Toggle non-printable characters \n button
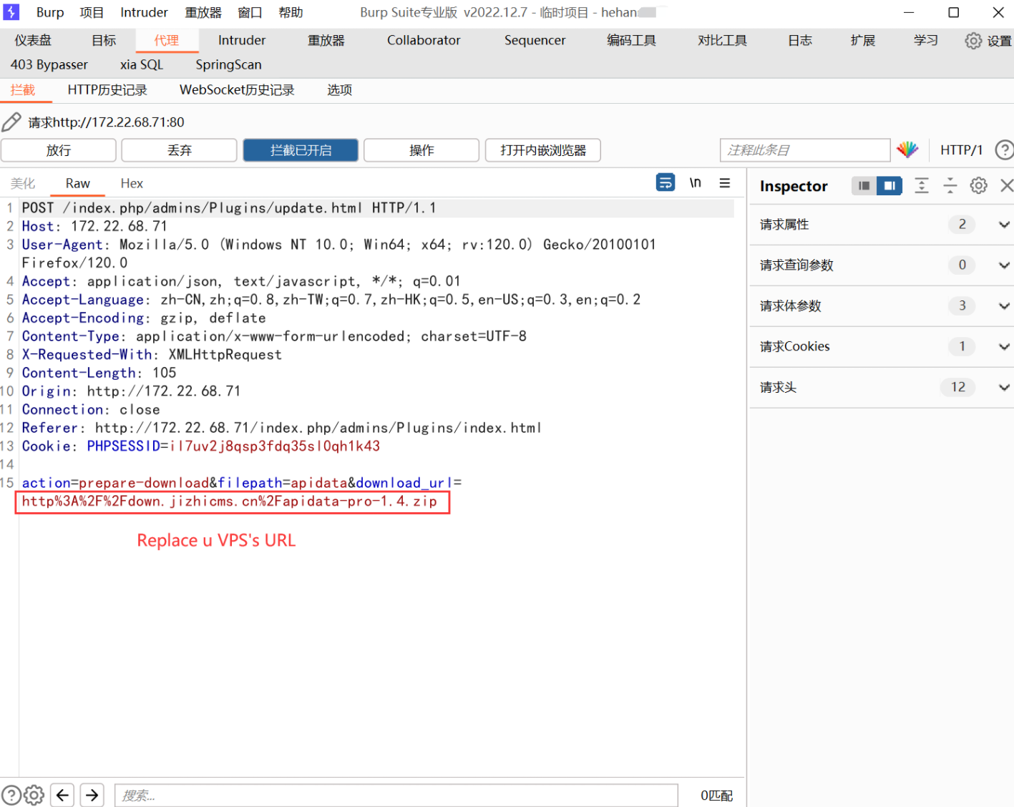Screen dimensions: 1014x807 pos(696,182)
